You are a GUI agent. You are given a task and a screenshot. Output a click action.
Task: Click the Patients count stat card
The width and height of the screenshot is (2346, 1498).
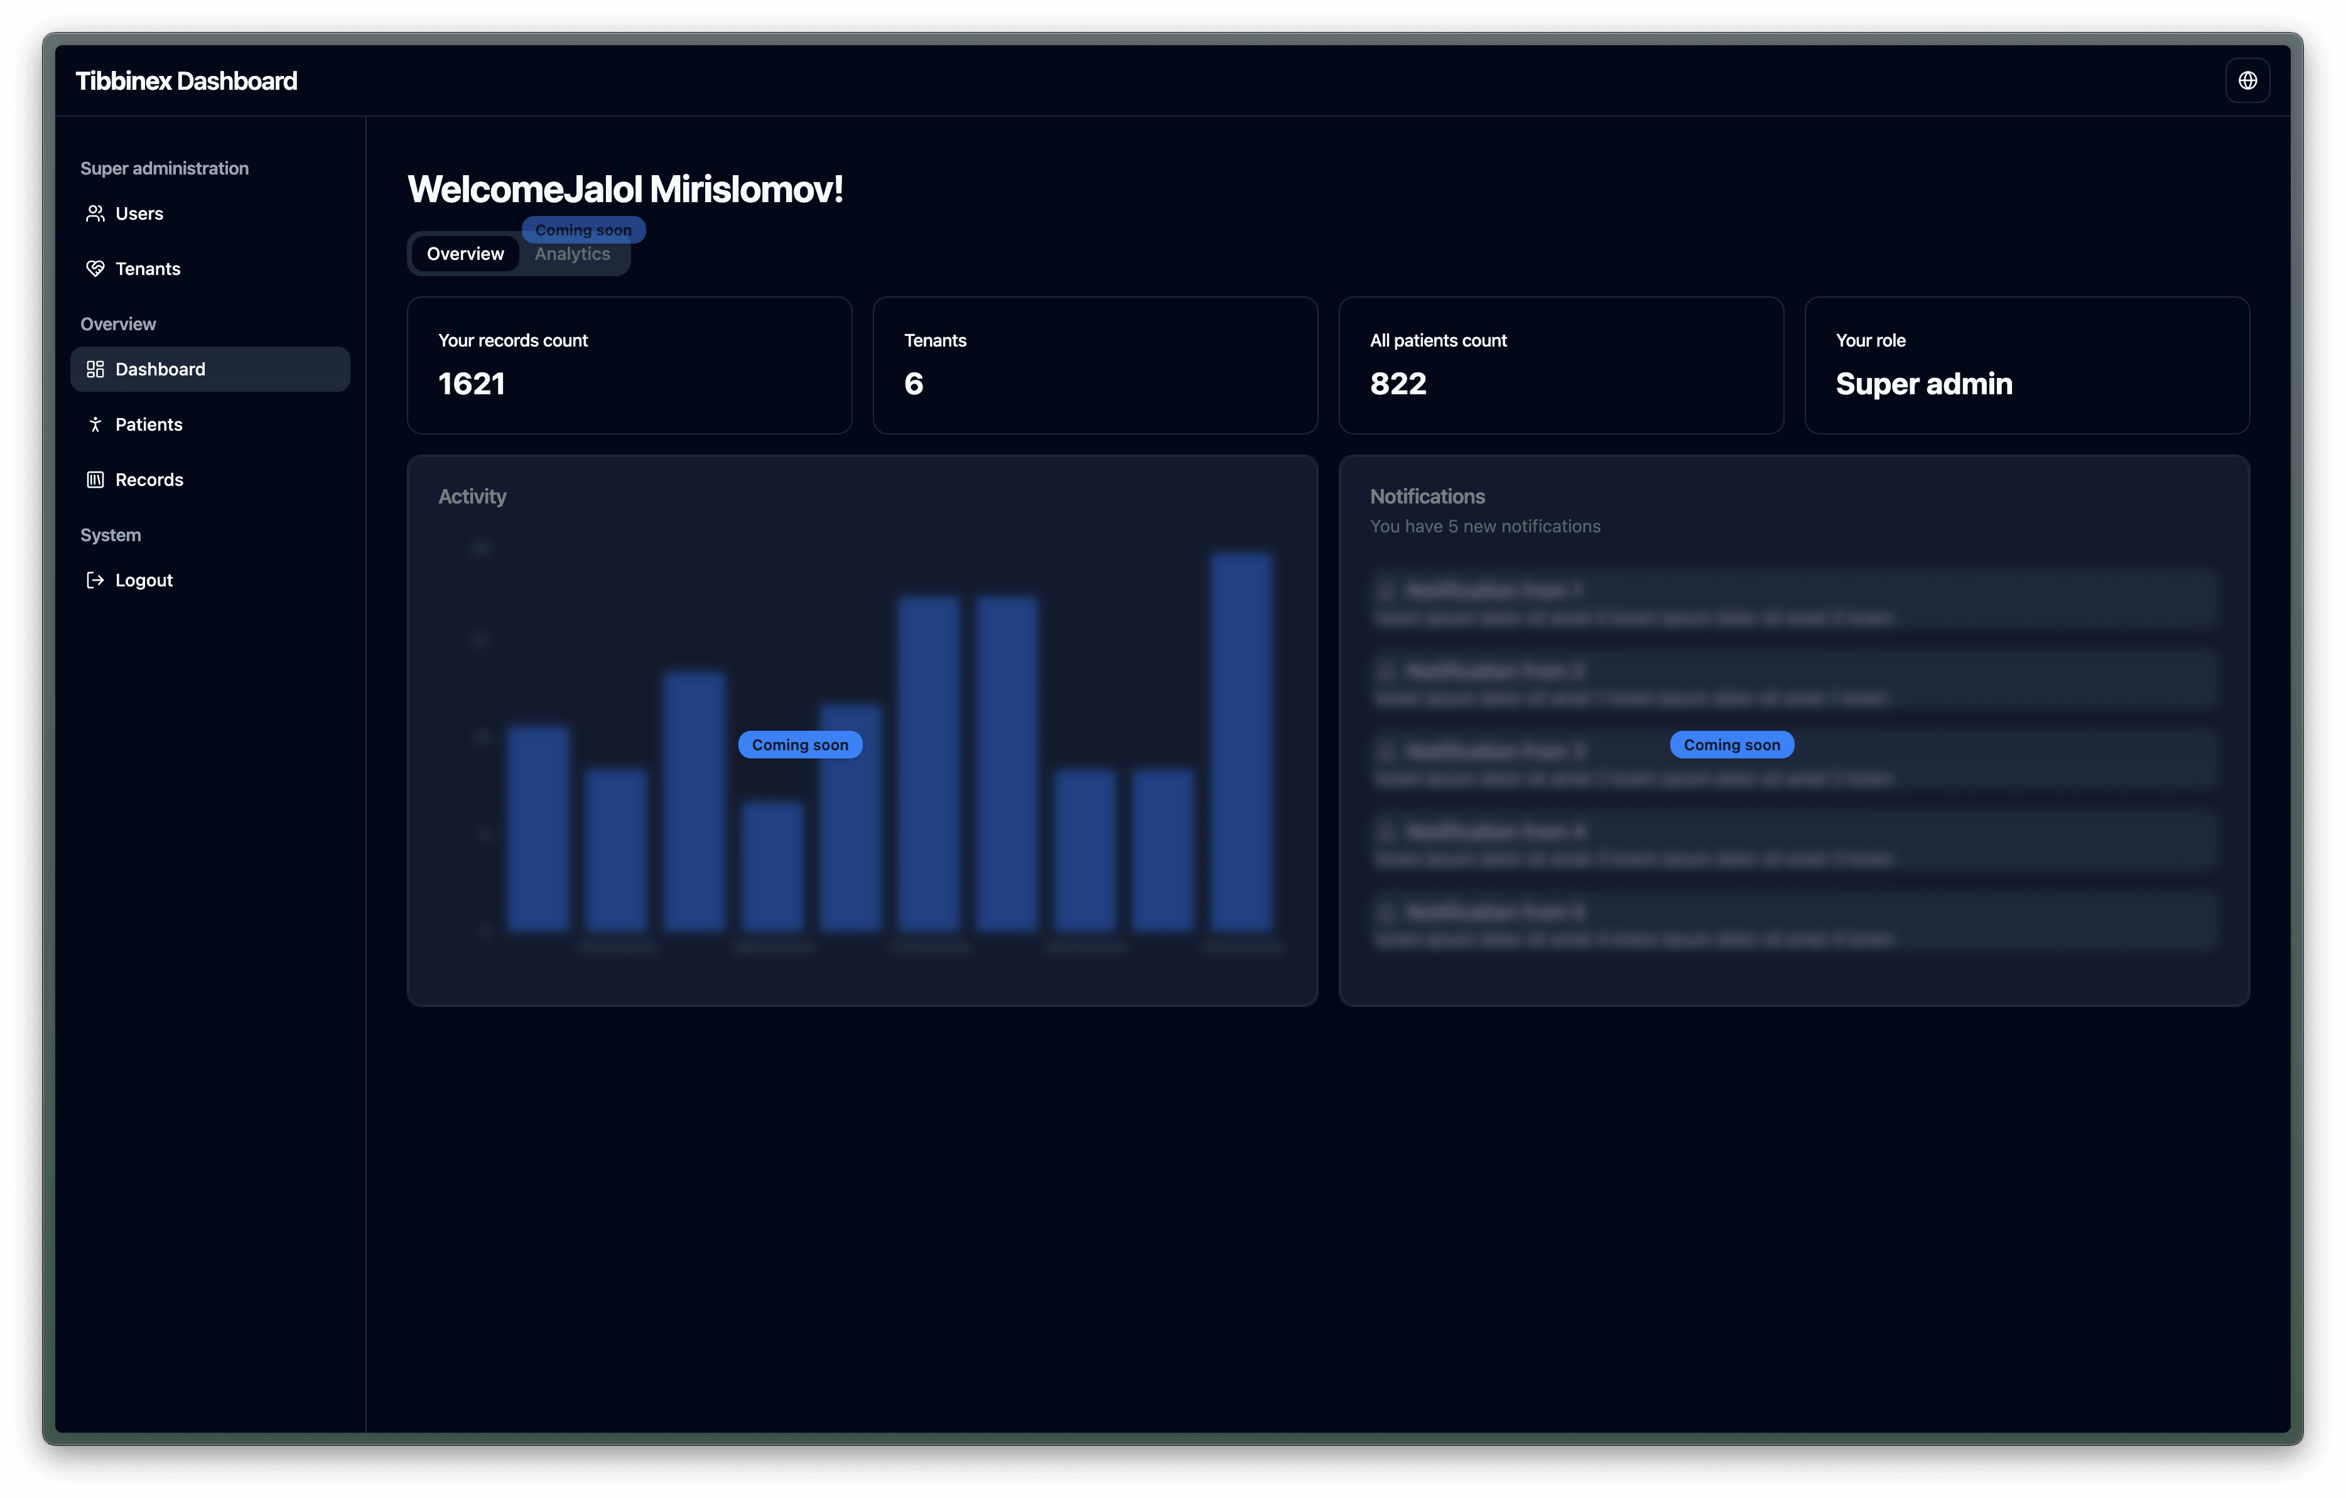pyautogui.click(x=1559, y=364)
